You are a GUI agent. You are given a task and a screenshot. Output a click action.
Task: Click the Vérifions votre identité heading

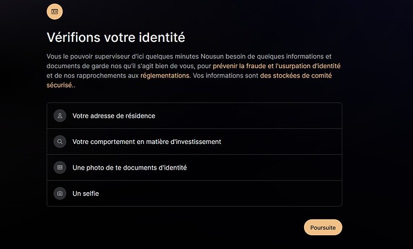pyautogui.click(x=116, y=37)
